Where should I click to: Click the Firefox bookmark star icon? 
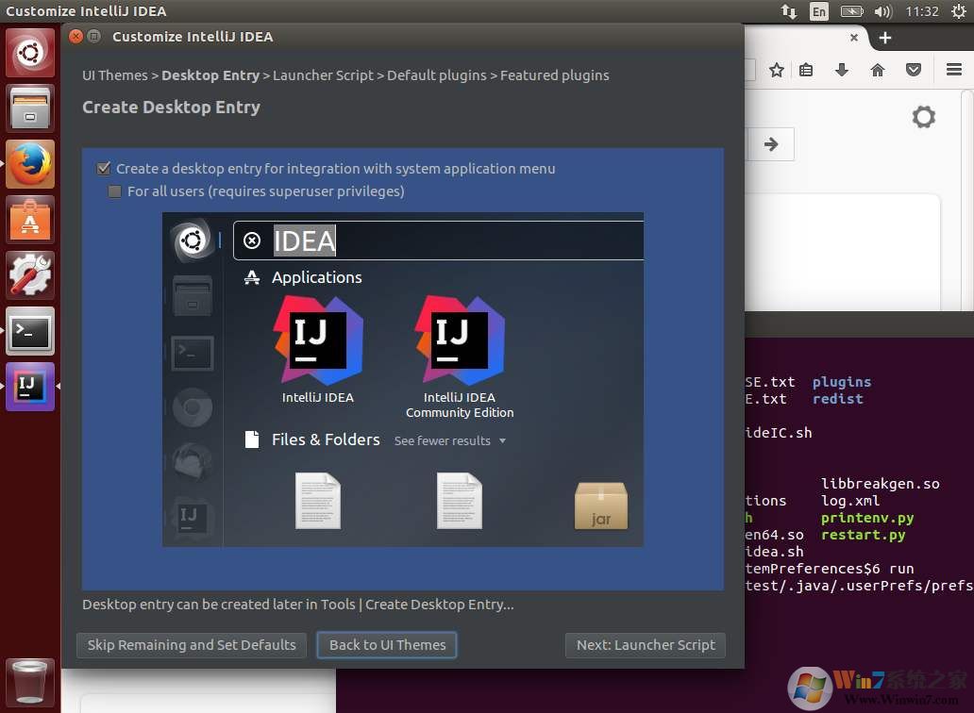[777, 70]
